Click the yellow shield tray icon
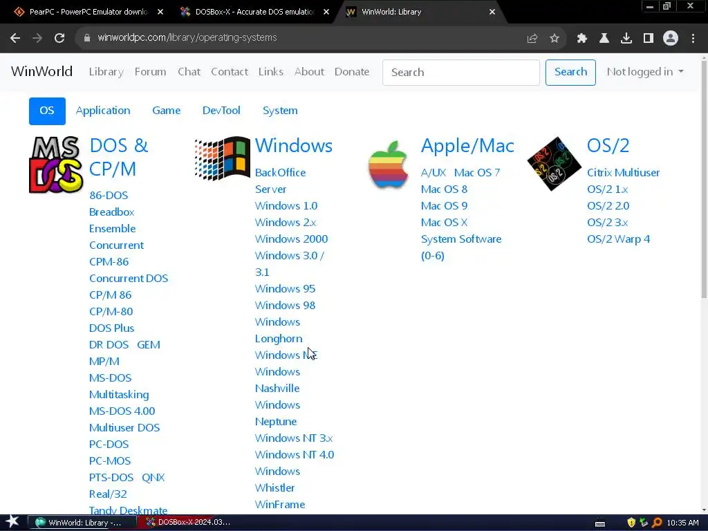 point(631,523)
